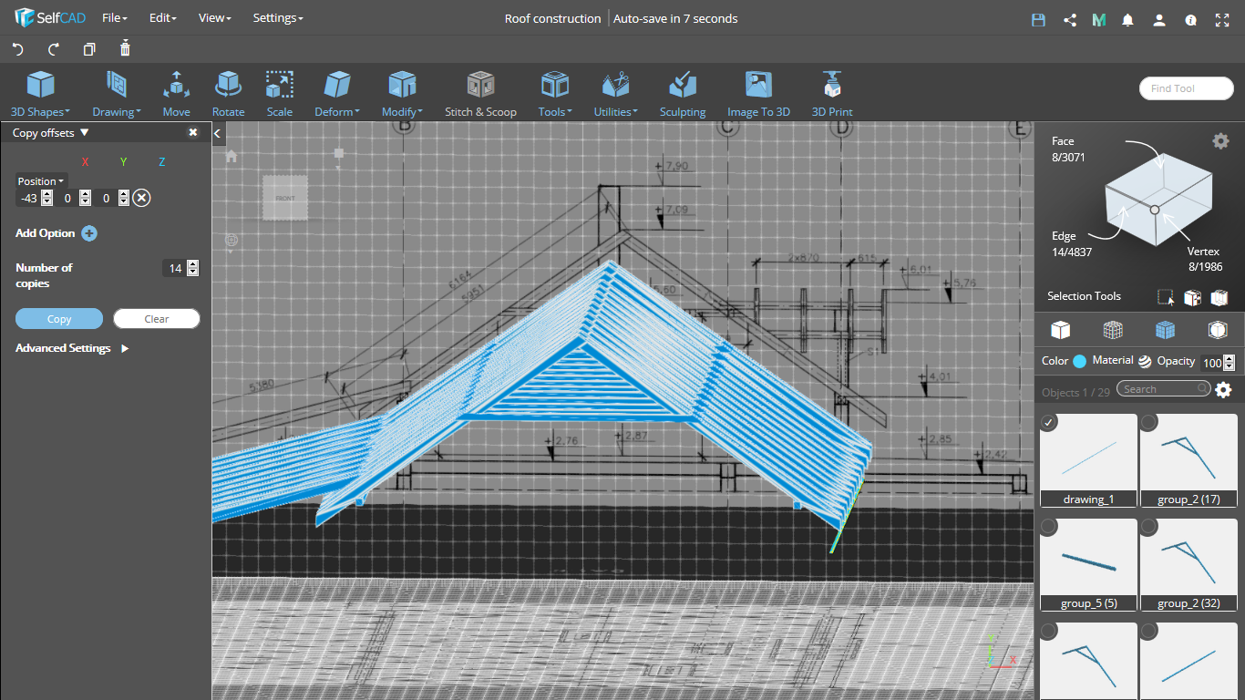Click the Number of copies field
Screen dimensions: 1245x700
175,268
